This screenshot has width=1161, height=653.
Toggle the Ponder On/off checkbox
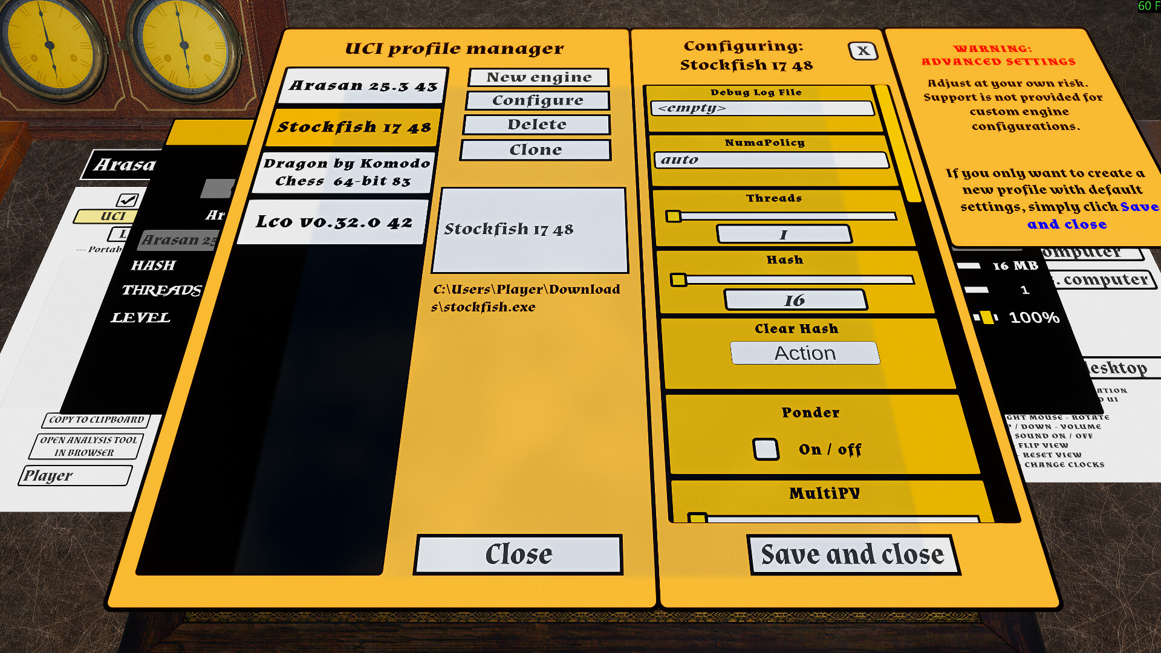pos(766,449)
